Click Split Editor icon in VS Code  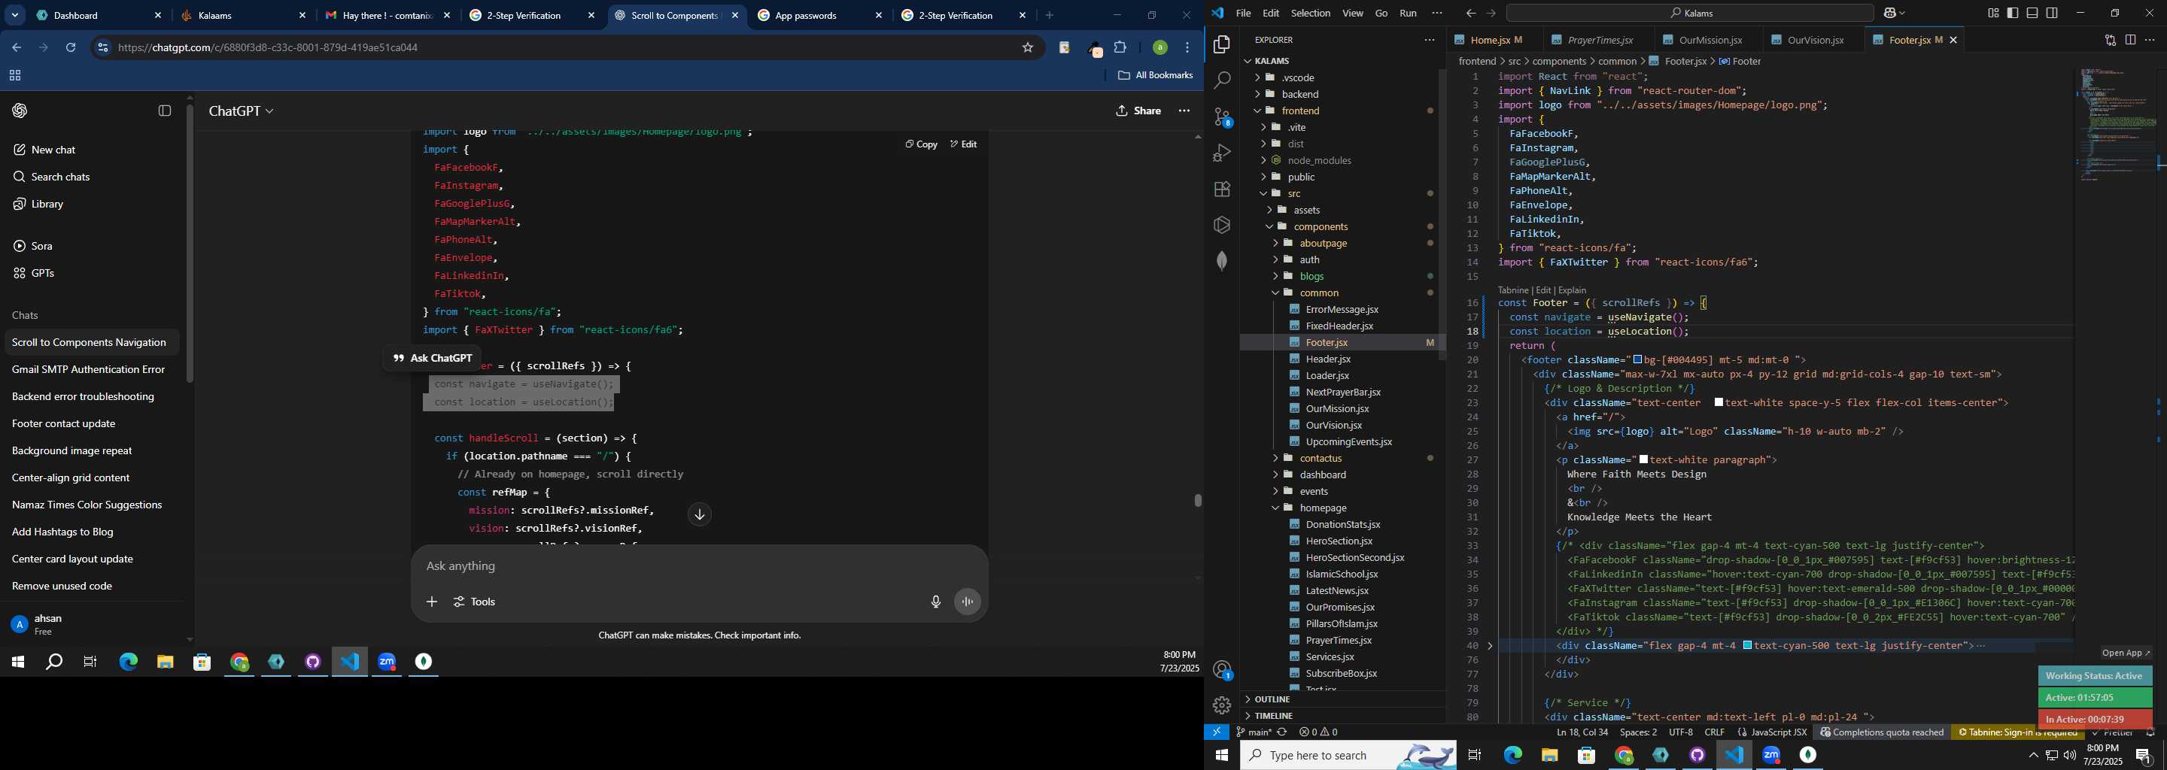(x=2130, y=40)
